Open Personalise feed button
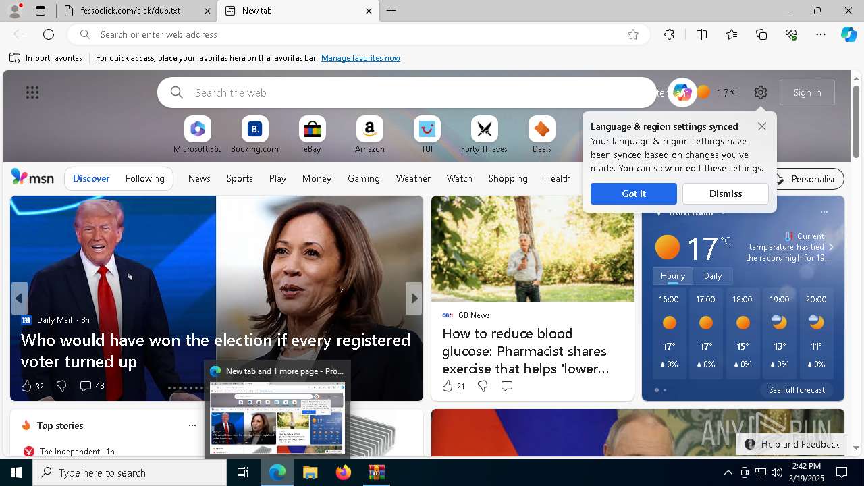The image size is (864, 486). 807,179
